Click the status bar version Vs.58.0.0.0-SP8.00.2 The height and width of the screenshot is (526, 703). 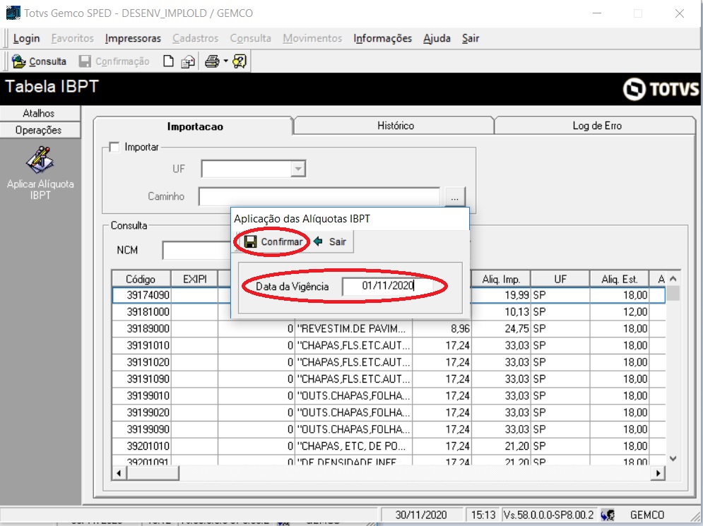(x=548, y=515)
